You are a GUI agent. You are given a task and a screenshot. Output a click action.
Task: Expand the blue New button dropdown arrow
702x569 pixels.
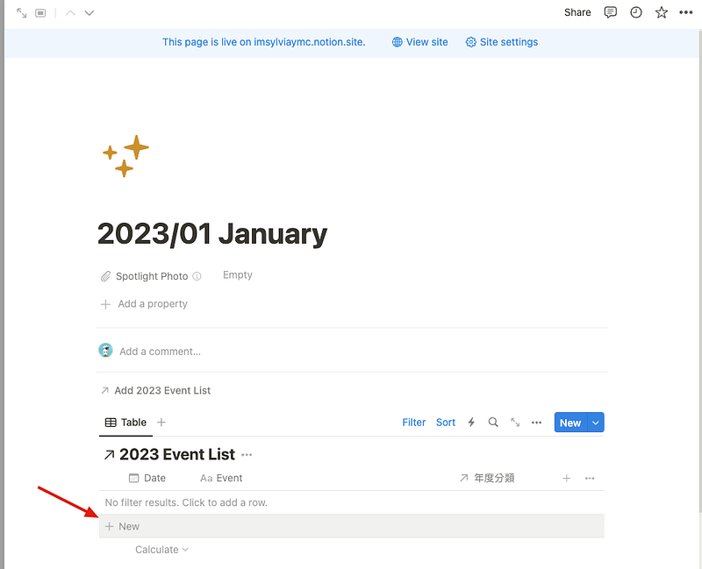tap(596, 423)
